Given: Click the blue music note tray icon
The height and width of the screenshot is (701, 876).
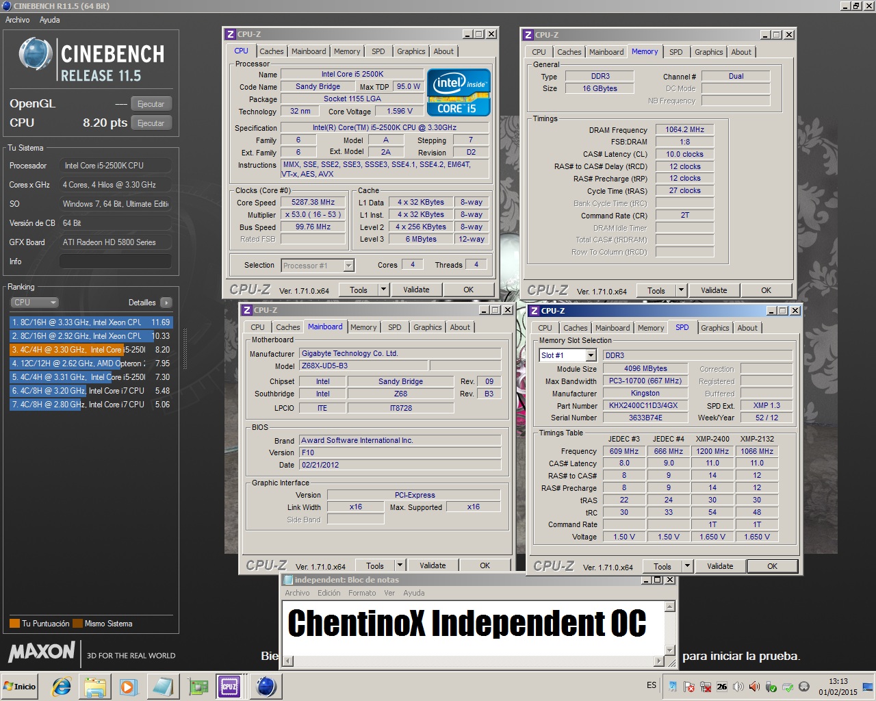Looking at the screenshot, I should (x=673, y=687).
